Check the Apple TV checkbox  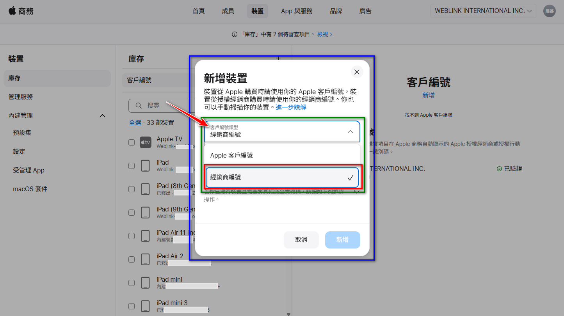click(132, 142)
